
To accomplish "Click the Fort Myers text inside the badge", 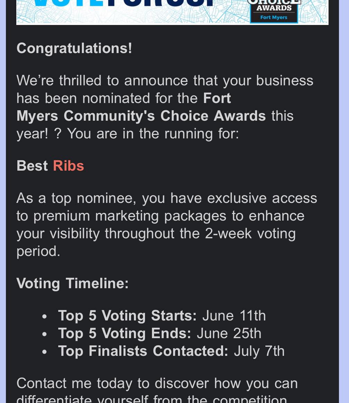I will pyautogui.click(x=274, y=17).
